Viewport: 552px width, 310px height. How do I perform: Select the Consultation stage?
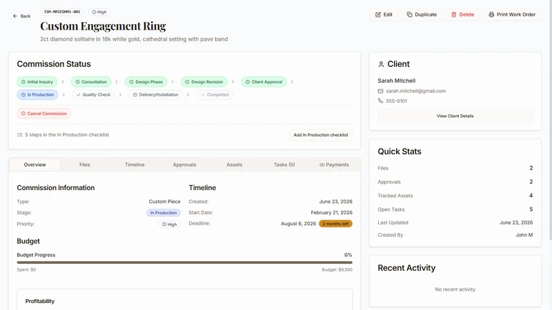(x=91, y=82)
